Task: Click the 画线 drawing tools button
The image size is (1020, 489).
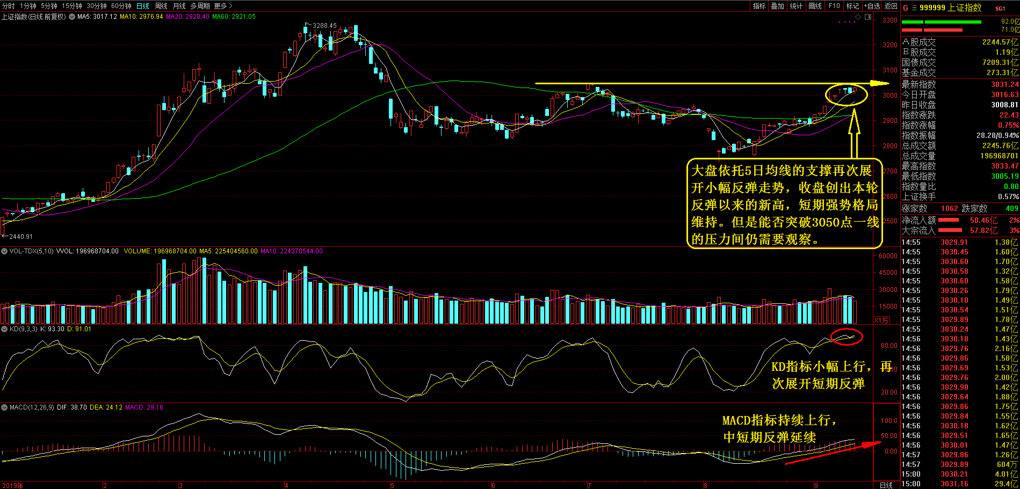Action: pos(815,6)
